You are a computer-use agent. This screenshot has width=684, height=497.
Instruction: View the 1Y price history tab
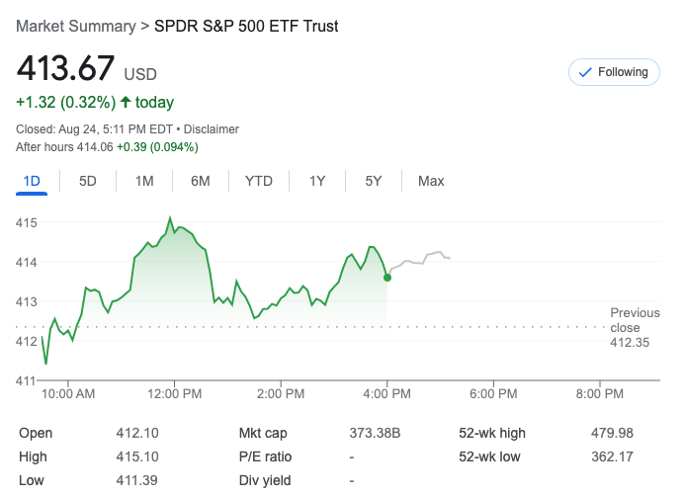click(317, 181)
